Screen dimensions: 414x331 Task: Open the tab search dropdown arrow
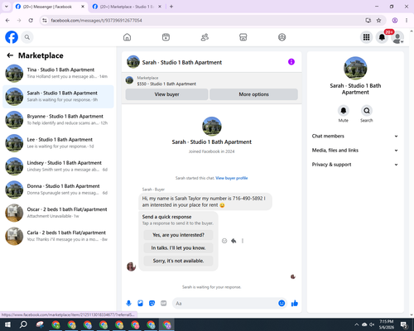pyautogui.click(x=7, y=7)
